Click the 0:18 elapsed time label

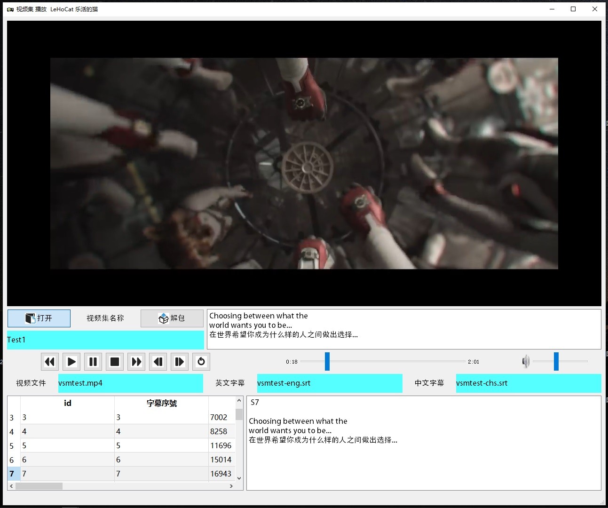click(292, 362)
